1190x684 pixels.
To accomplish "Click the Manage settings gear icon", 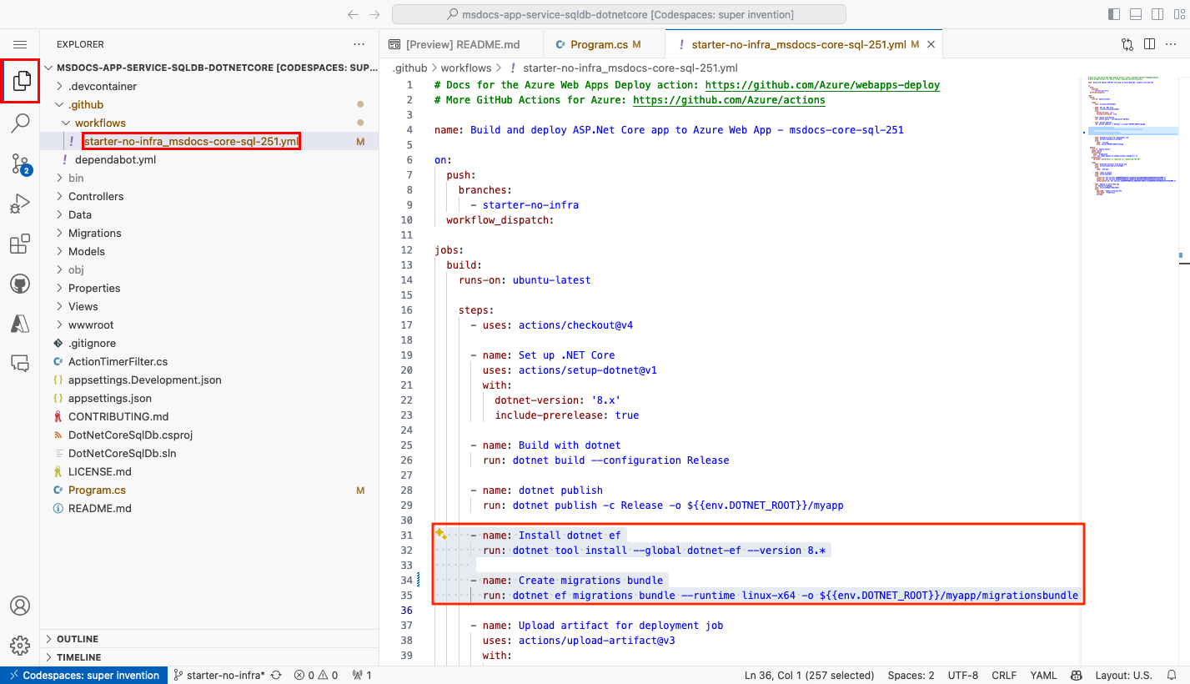I will point(20,645).
